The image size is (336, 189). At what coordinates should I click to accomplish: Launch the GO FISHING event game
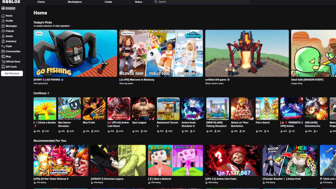click(75, 53)
